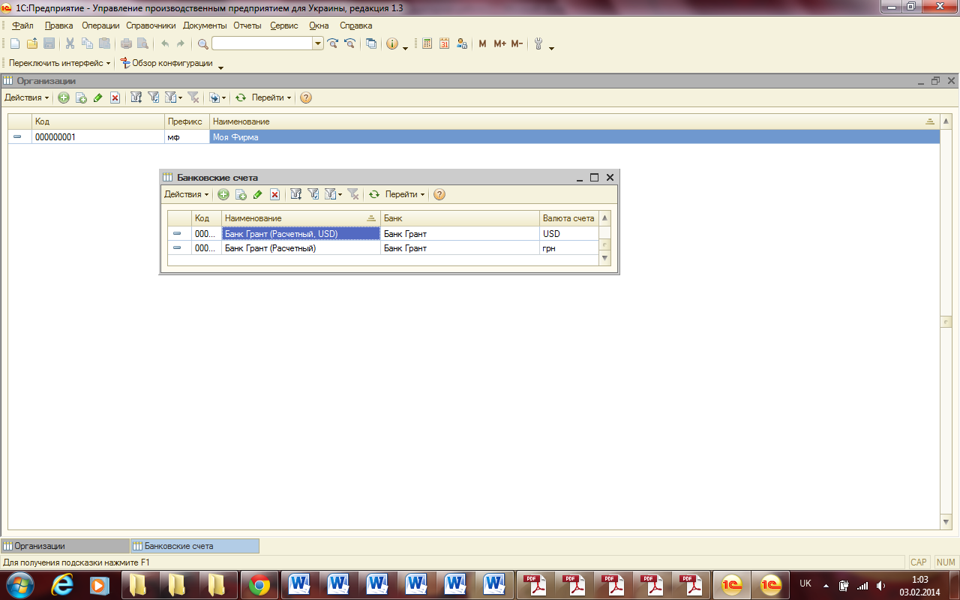
Task: Open filter history dropdown in Организации toolbar
Action: click(x=173, y=97)
